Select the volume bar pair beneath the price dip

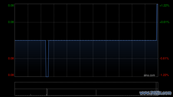point(47,92)
